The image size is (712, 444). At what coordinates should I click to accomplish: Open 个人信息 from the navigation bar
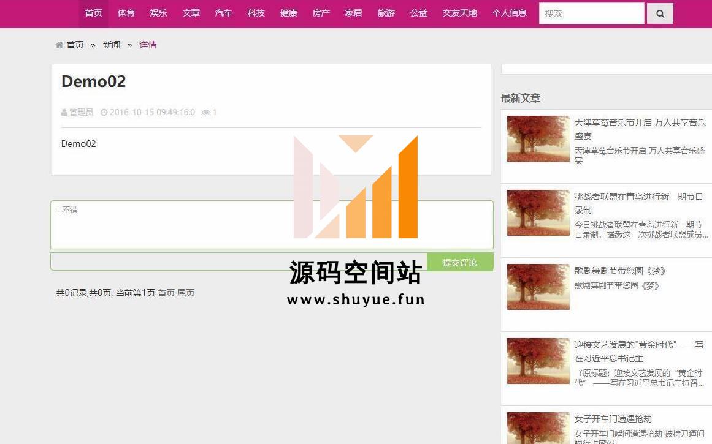tap(509, 13)
